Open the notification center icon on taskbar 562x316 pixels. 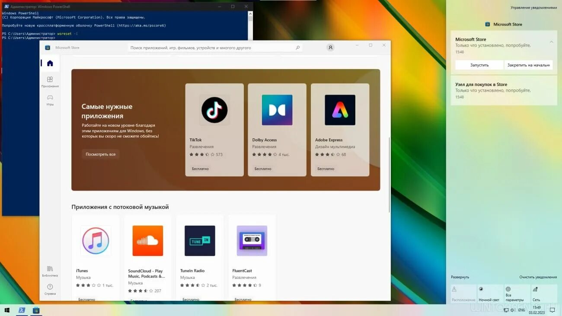click(552, 310)
